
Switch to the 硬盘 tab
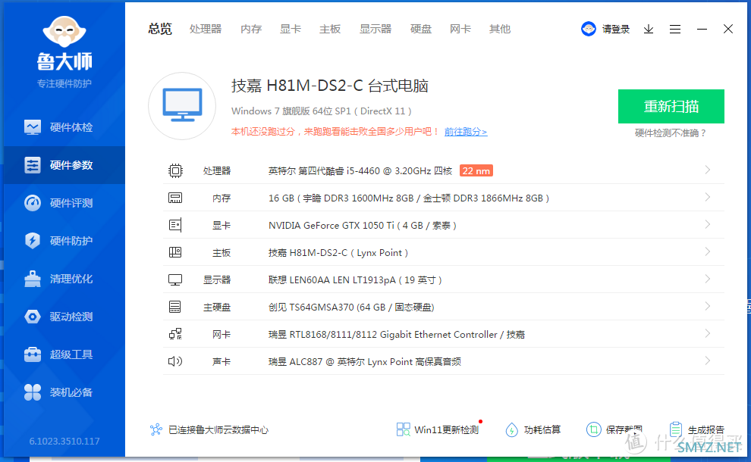click(x=421, y=30)
